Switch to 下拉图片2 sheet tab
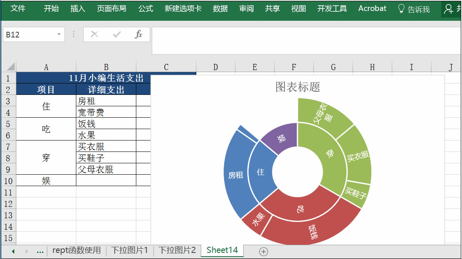The width and height of the screenshot is (462, 259). pyautogui.click(x=177, y=250)
